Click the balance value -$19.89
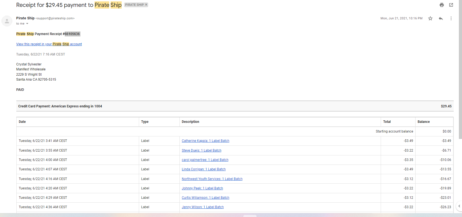The width and height of the screenshot is (462, 217). pyautogui.click(x=445, y=188)
